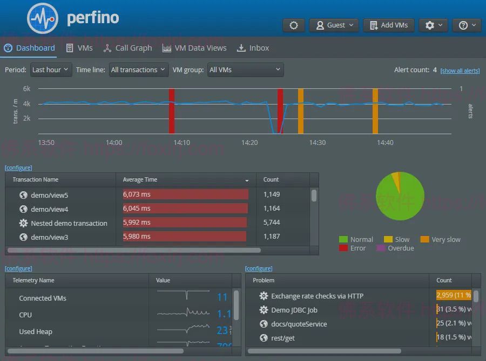Click the gear icon beside Exchange rate checks
The height and width of the screenshot is (361, 486).
pyautogui.click(x=263, y=295)
